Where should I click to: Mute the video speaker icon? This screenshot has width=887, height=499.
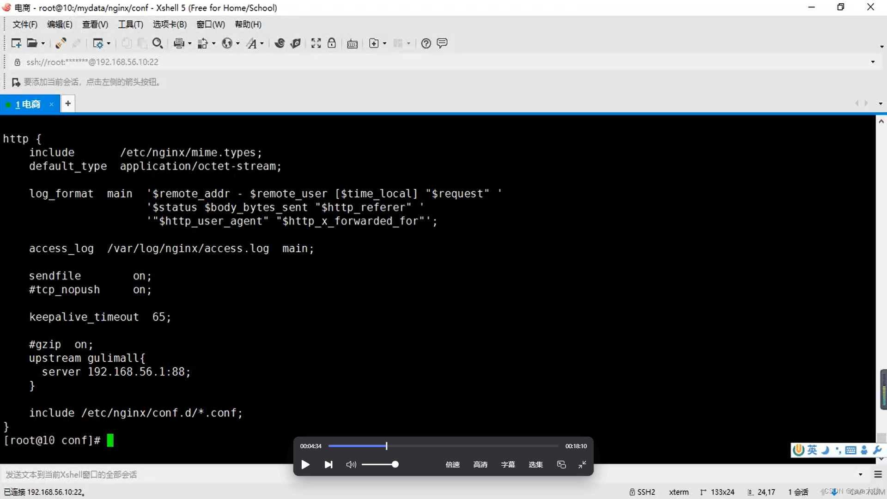351,464
